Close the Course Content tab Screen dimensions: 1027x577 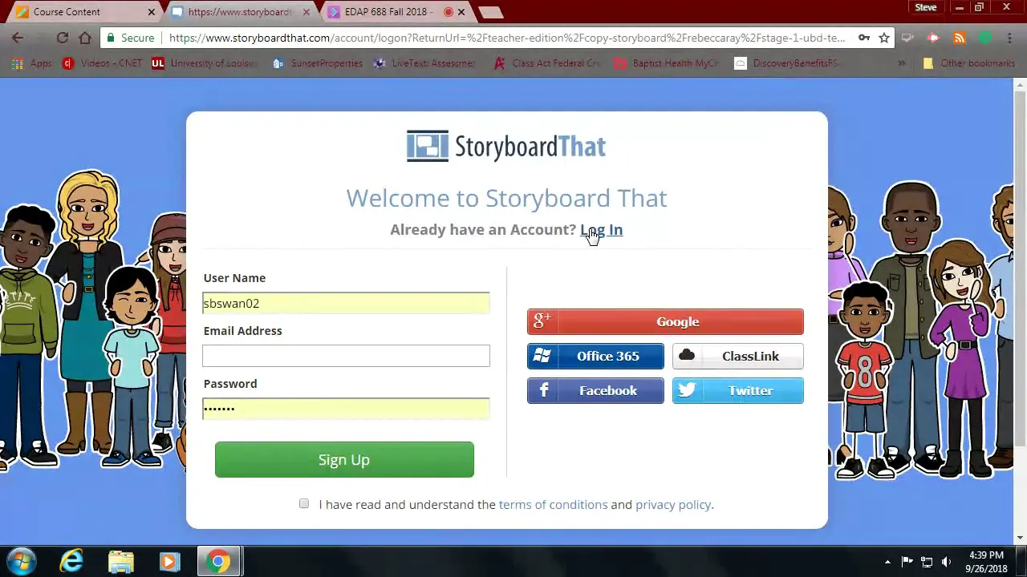point(151,12)
